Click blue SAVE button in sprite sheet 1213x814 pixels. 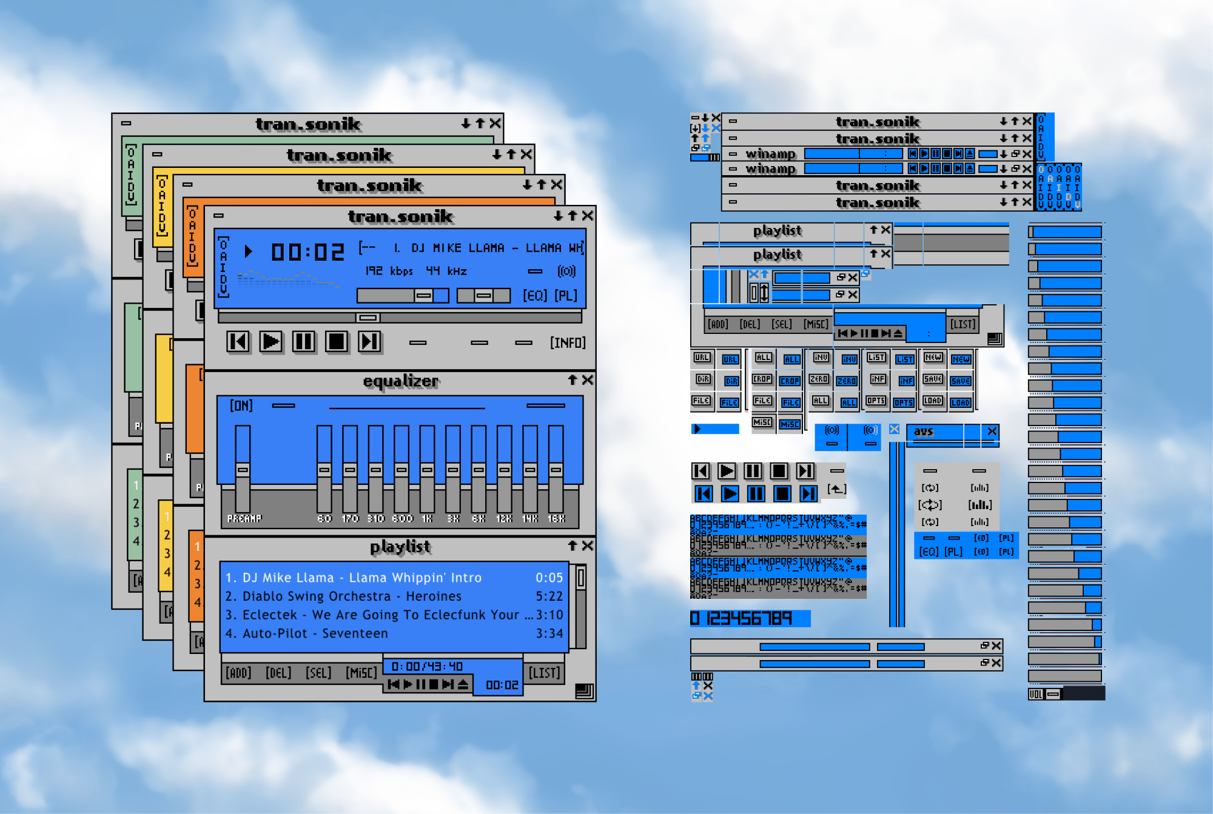click(961, 381)
